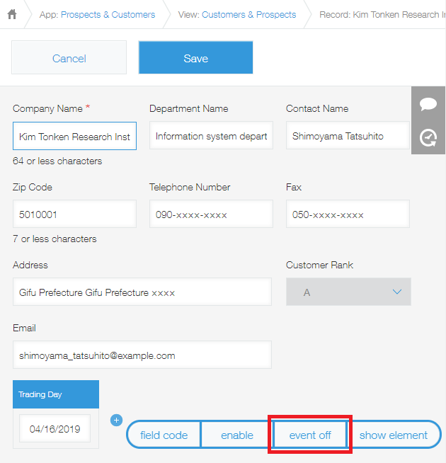
Task: Click the show element button
Action: click(x=394, y=435)
